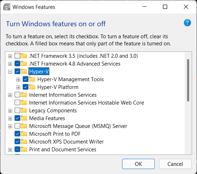Select 'Hyper-V Platform' label
This screenshot has height=174, width=197.
pyautogui.click(x=58, y=87)
